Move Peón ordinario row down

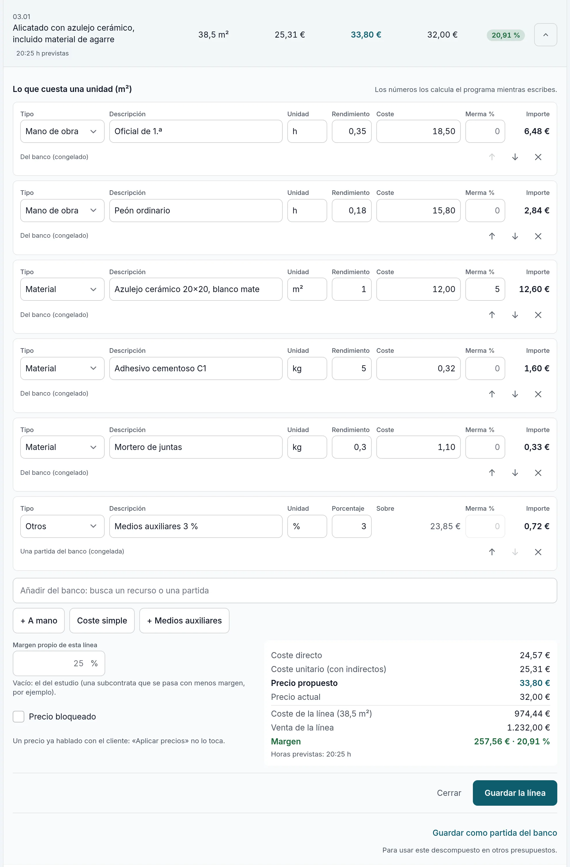coord(515,236)
